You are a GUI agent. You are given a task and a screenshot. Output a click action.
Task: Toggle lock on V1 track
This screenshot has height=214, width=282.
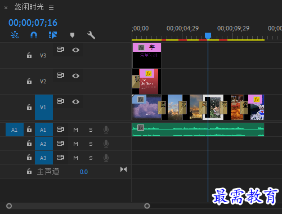coord(29,107)
